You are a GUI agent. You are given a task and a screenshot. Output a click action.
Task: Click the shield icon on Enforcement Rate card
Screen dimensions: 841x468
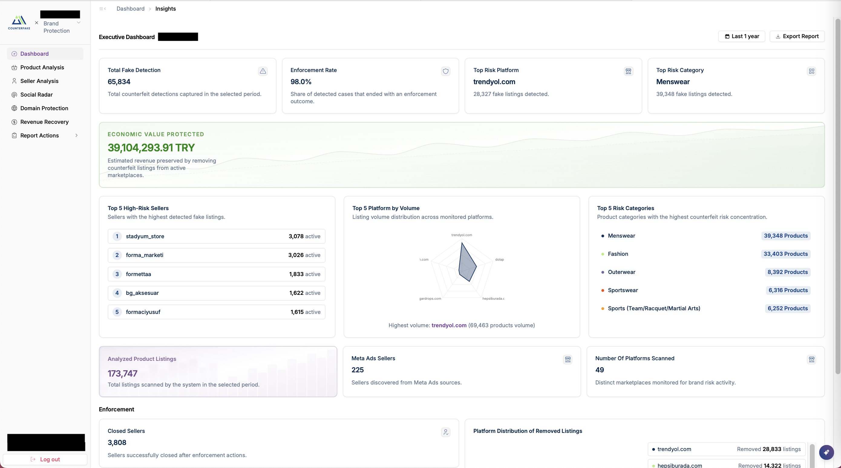pos(446,71)
